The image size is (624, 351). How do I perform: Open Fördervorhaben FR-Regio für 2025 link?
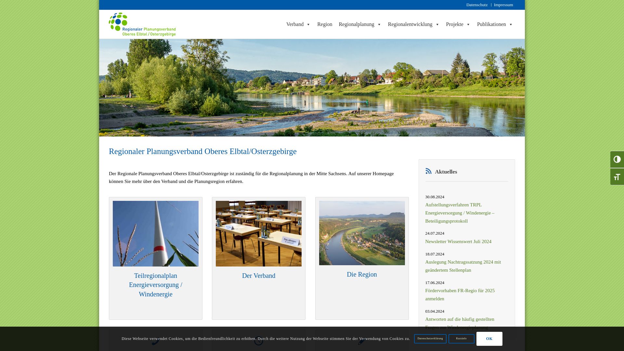click(x=460, y=295)
